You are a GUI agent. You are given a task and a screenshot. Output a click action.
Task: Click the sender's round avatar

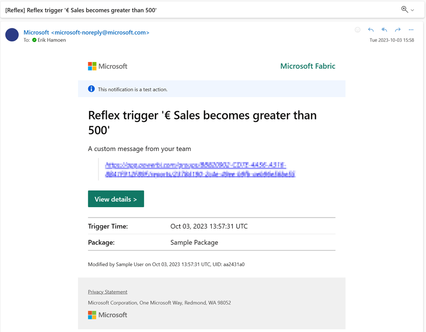12,35
